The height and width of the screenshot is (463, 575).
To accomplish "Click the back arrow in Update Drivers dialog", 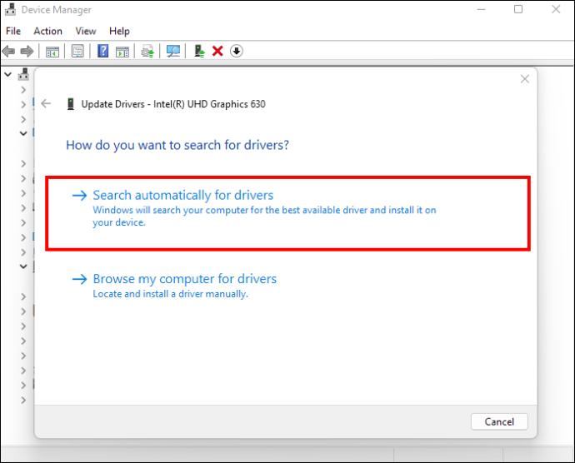I will click(46, 104).
